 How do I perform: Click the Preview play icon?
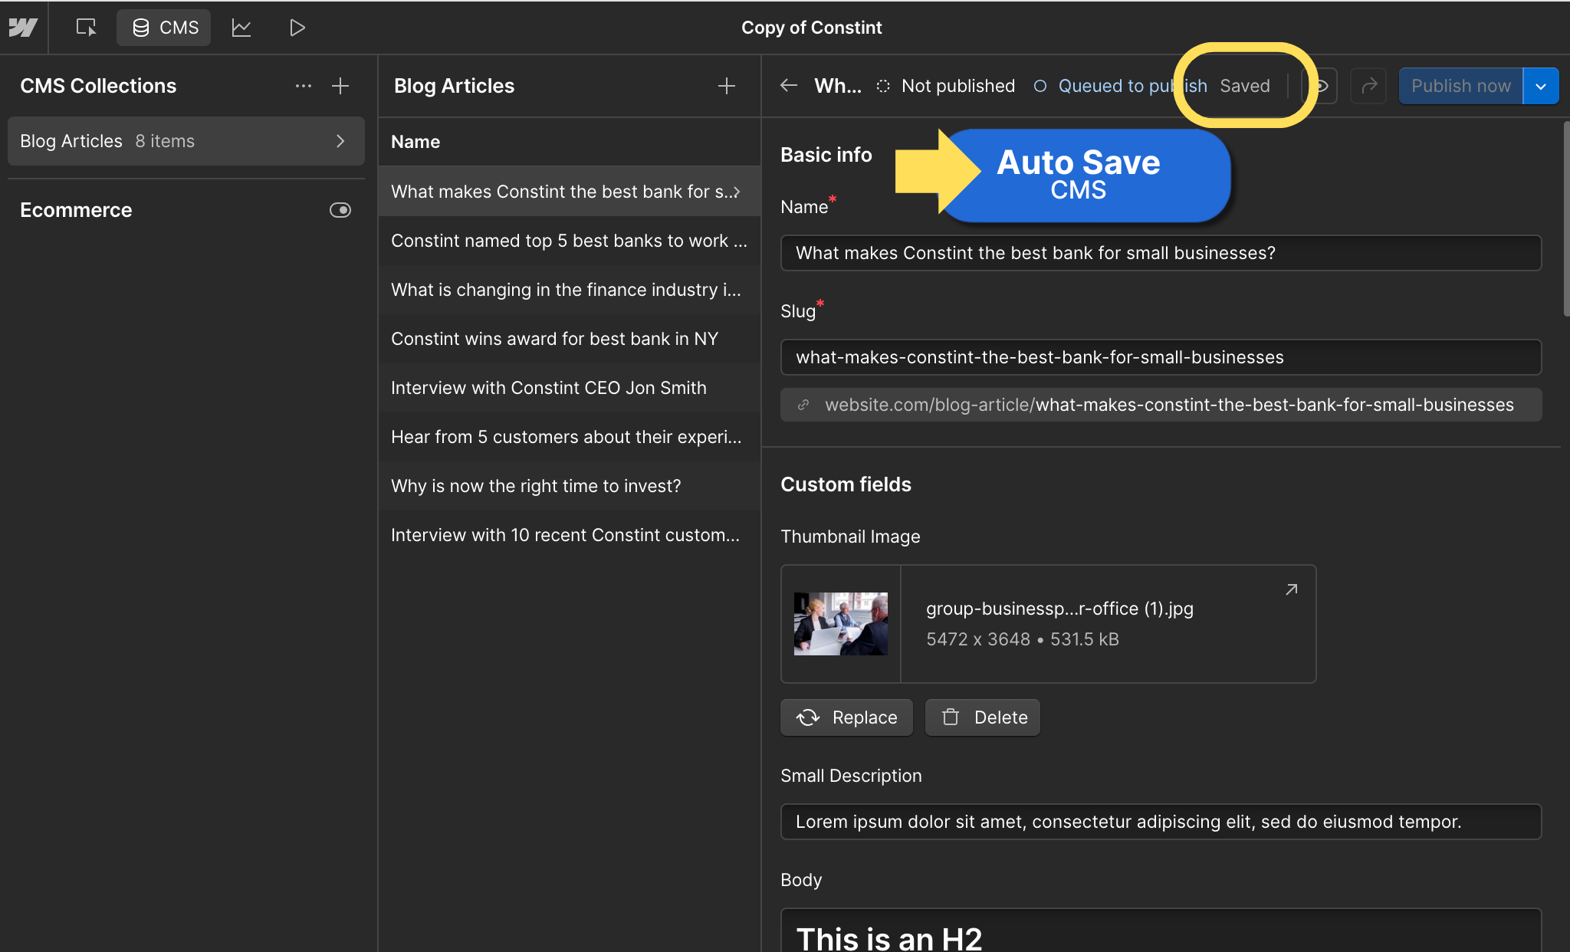coord(297,28)
